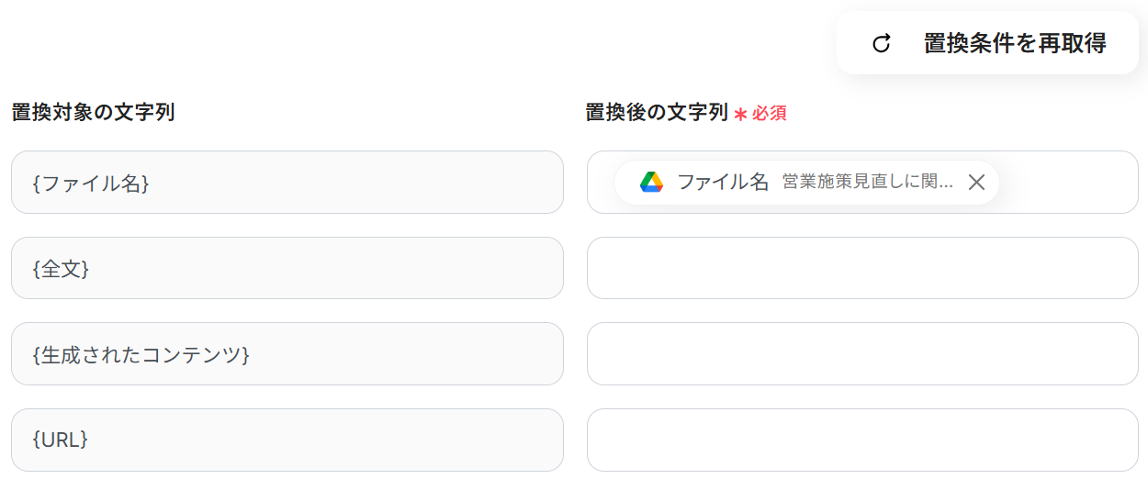Click the {生成されたコンテンツ} target string field
This screenshot has width=1148, height=479.
coord(287,354)
